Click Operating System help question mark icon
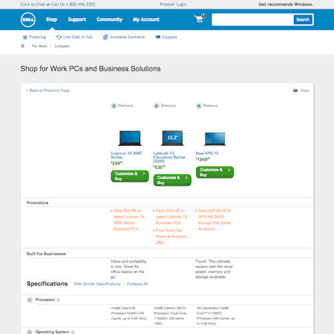Image resolution: width=334 pixels, height=334 pixels. coord(73,332)
